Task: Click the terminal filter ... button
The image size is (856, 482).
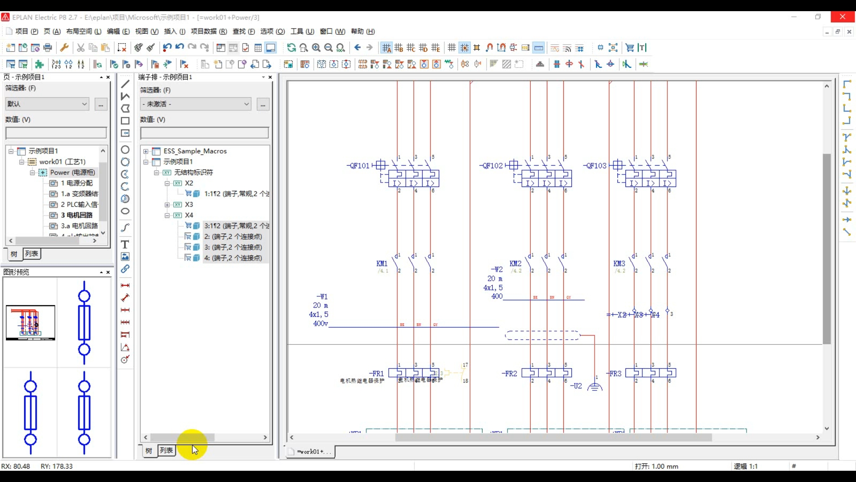Action: tap(263, 104)
